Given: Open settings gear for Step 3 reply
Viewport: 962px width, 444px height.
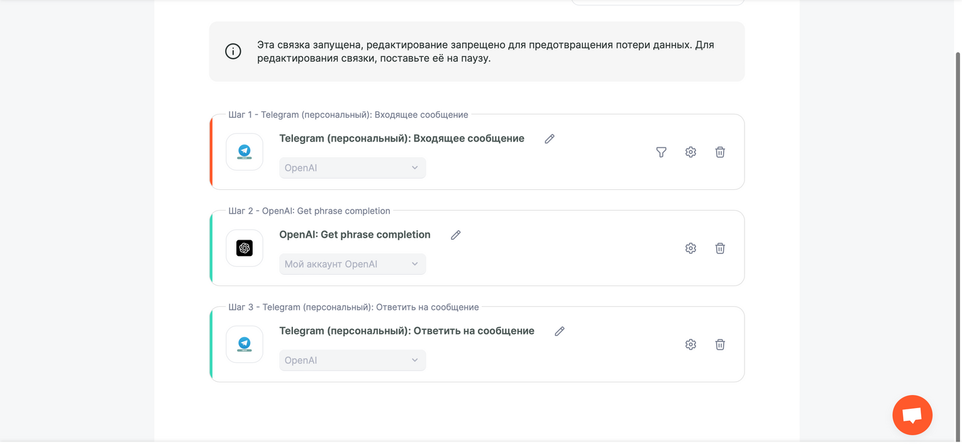Looking at the screenshot, I should [x=690, y=345].
